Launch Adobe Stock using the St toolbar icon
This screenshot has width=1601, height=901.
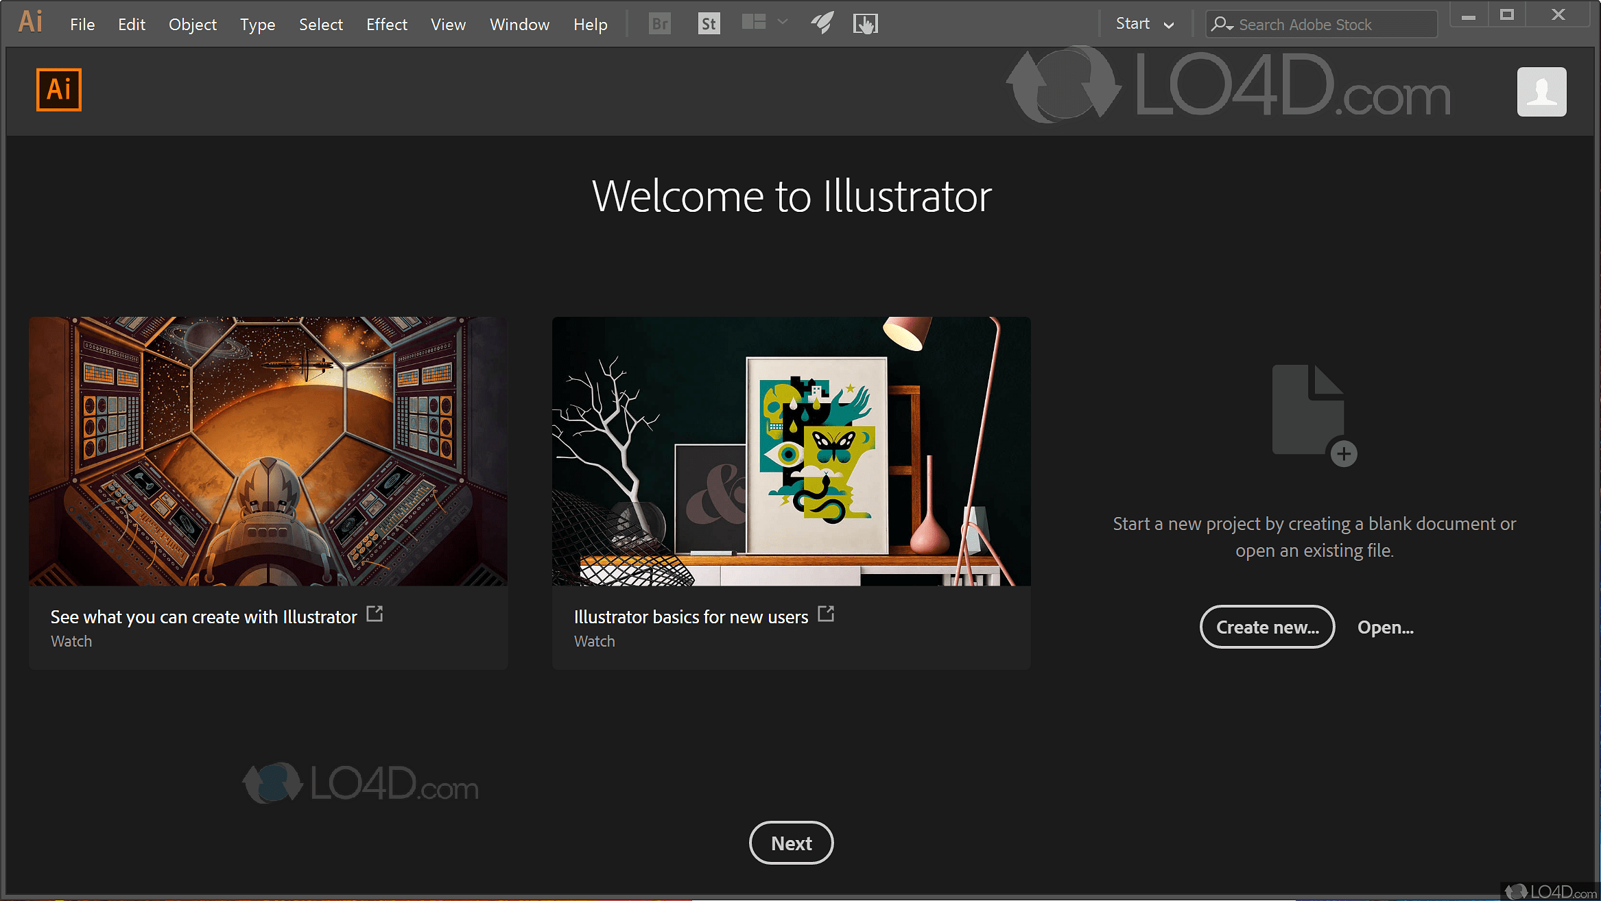coord(709,23)
